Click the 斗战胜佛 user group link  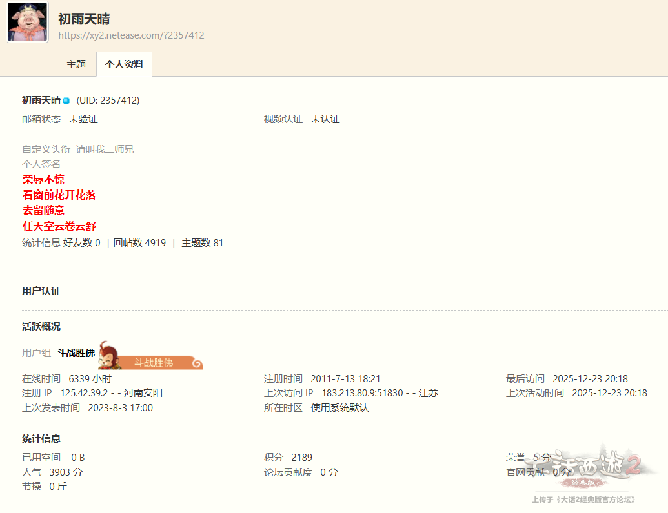(x=76, y=353)
